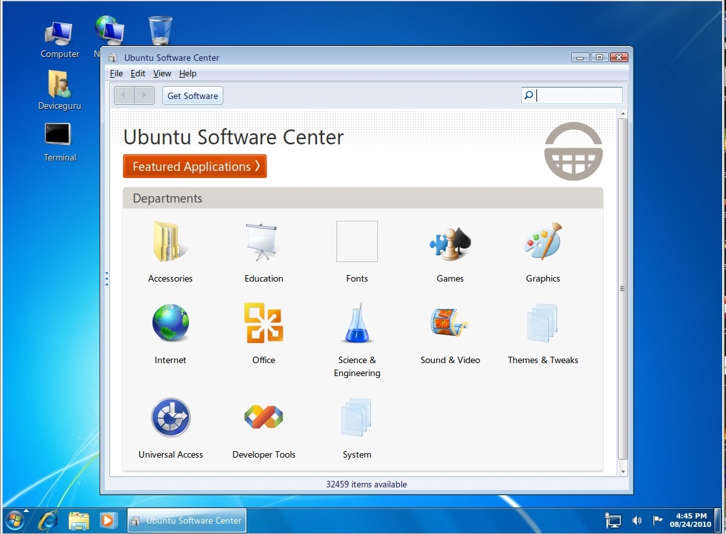Open the Themes & Tweaks icon
Viewport: 726px width, 534px height.
click(x=543, y=323)
